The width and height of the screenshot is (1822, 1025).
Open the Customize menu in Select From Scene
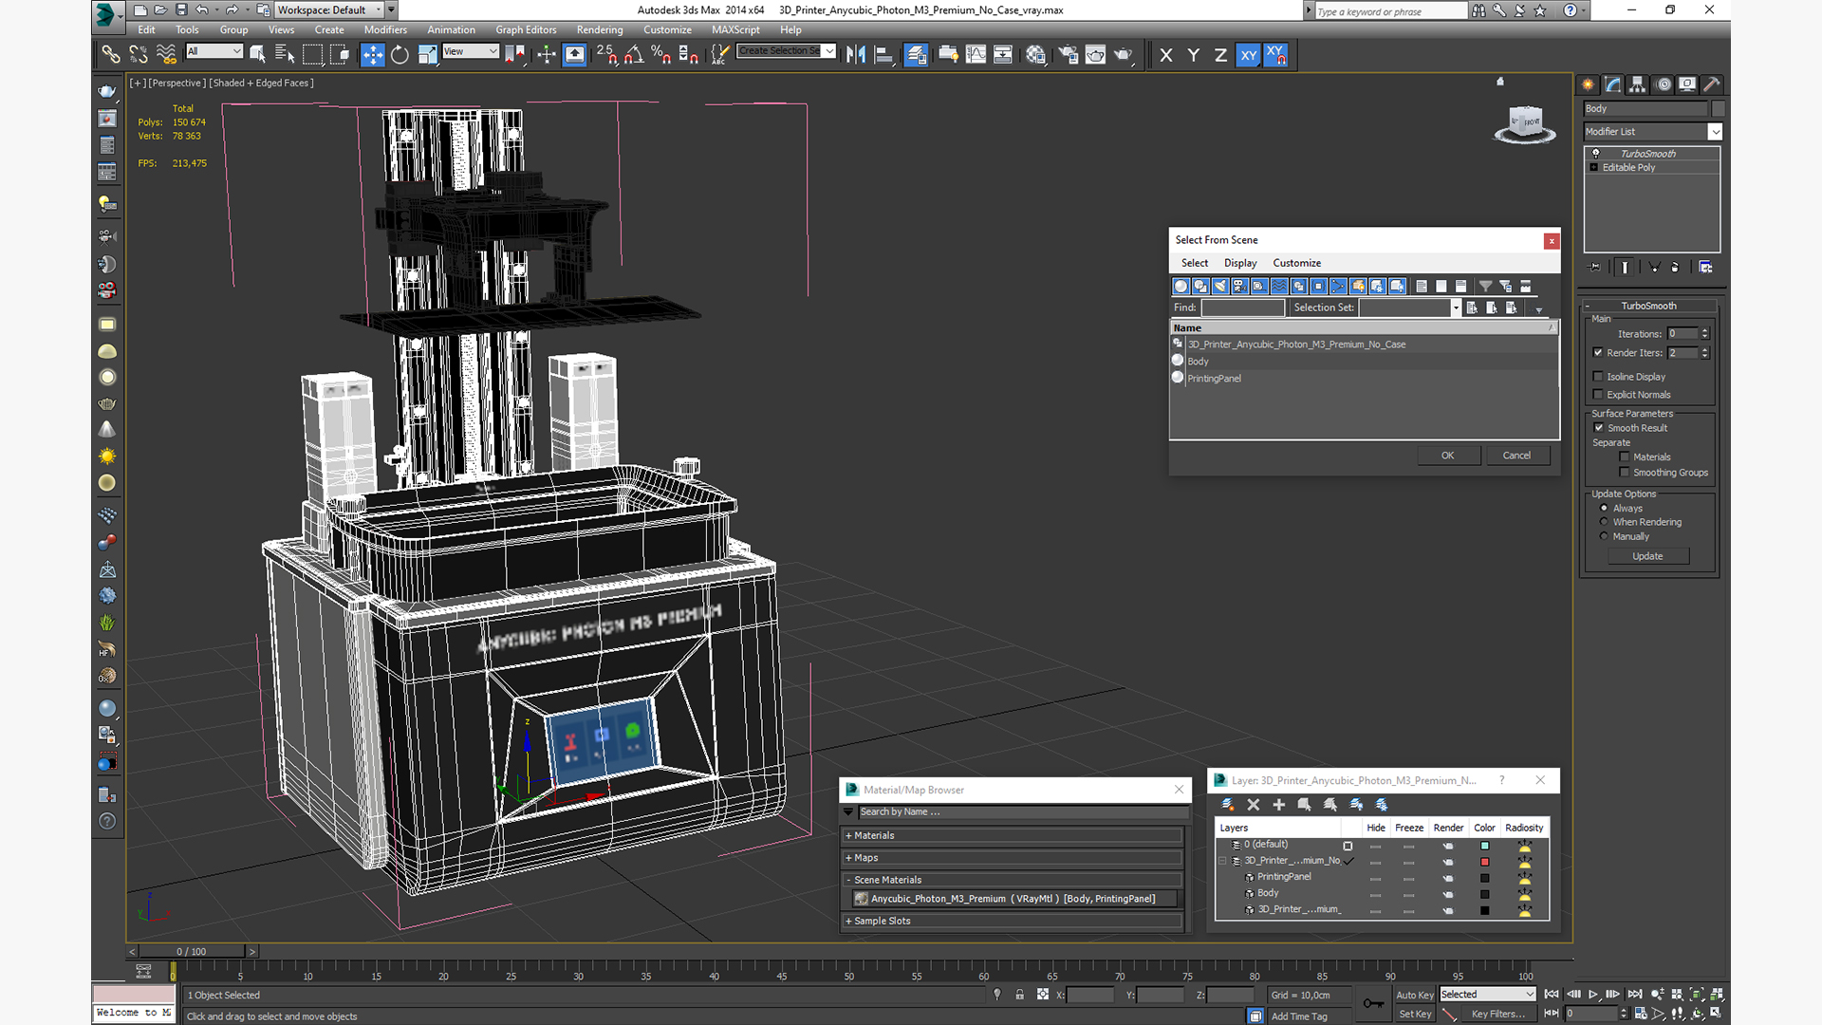1296,263
